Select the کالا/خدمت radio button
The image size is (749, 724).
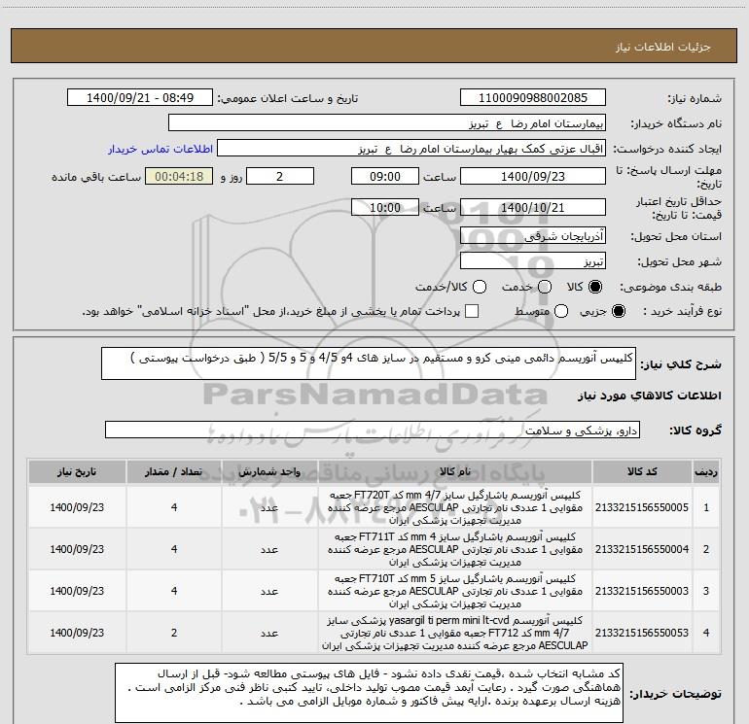(480, 287)
